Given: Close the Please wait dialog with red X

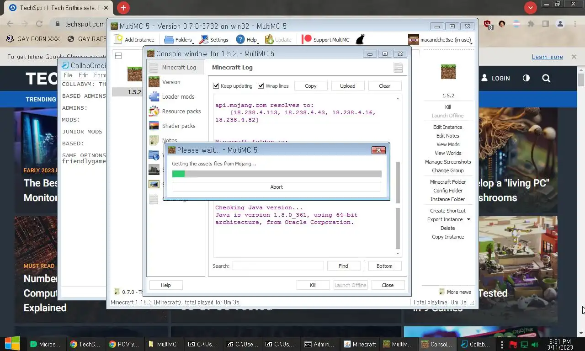Looking at the screenshot, I should tap(378, 150).
